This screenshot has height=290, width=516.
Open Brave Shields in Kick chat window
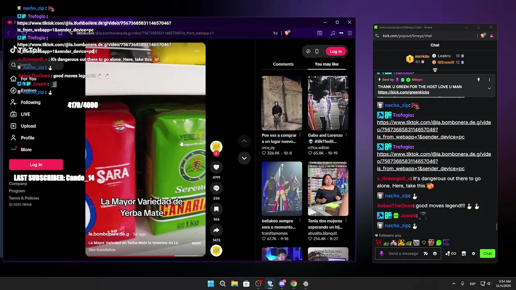[x=483, y=35]
